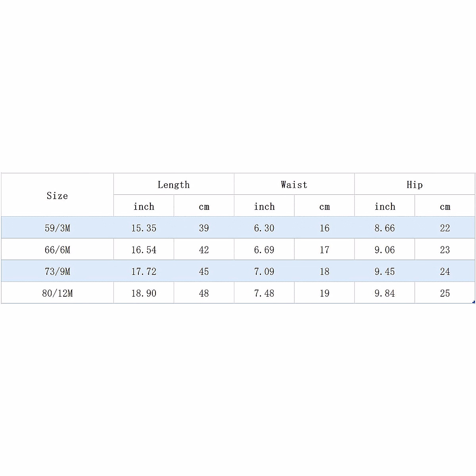
Task: Select the Waist column header
Action: coord(294,184)
